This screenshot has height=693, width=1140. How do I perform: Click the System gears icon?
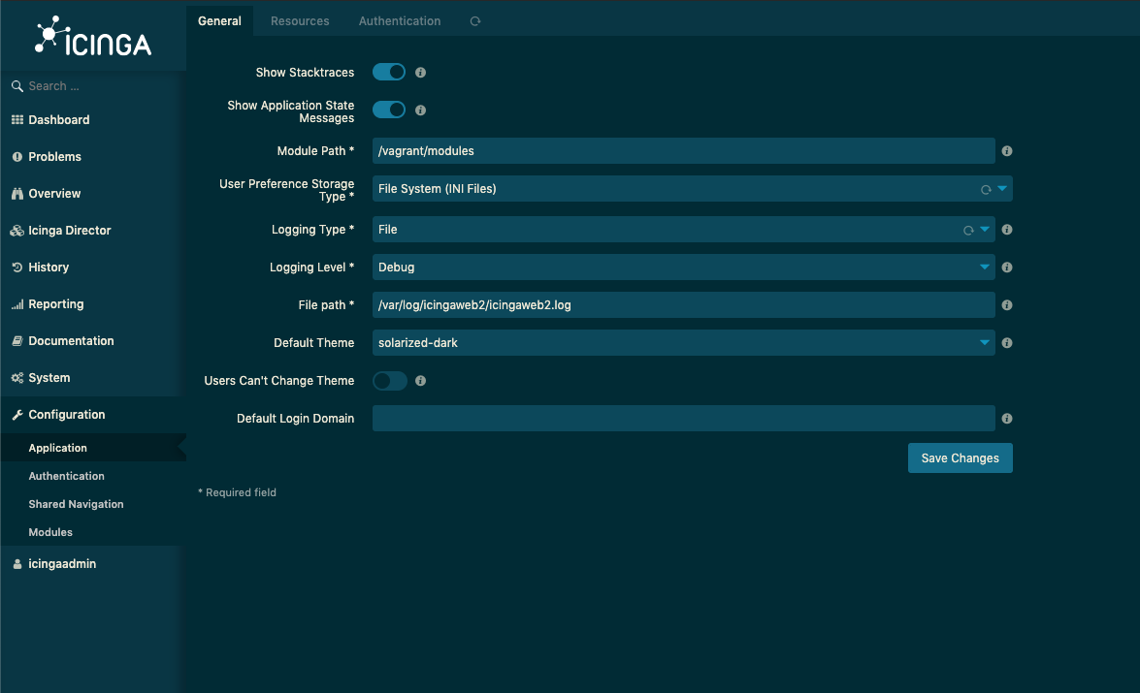point(17,378)
